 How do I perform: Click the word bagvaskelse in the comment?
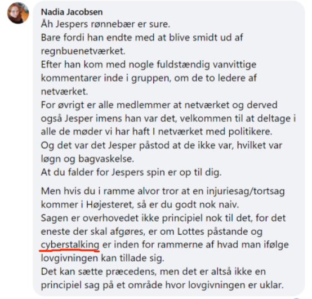[x=106, y=159]
